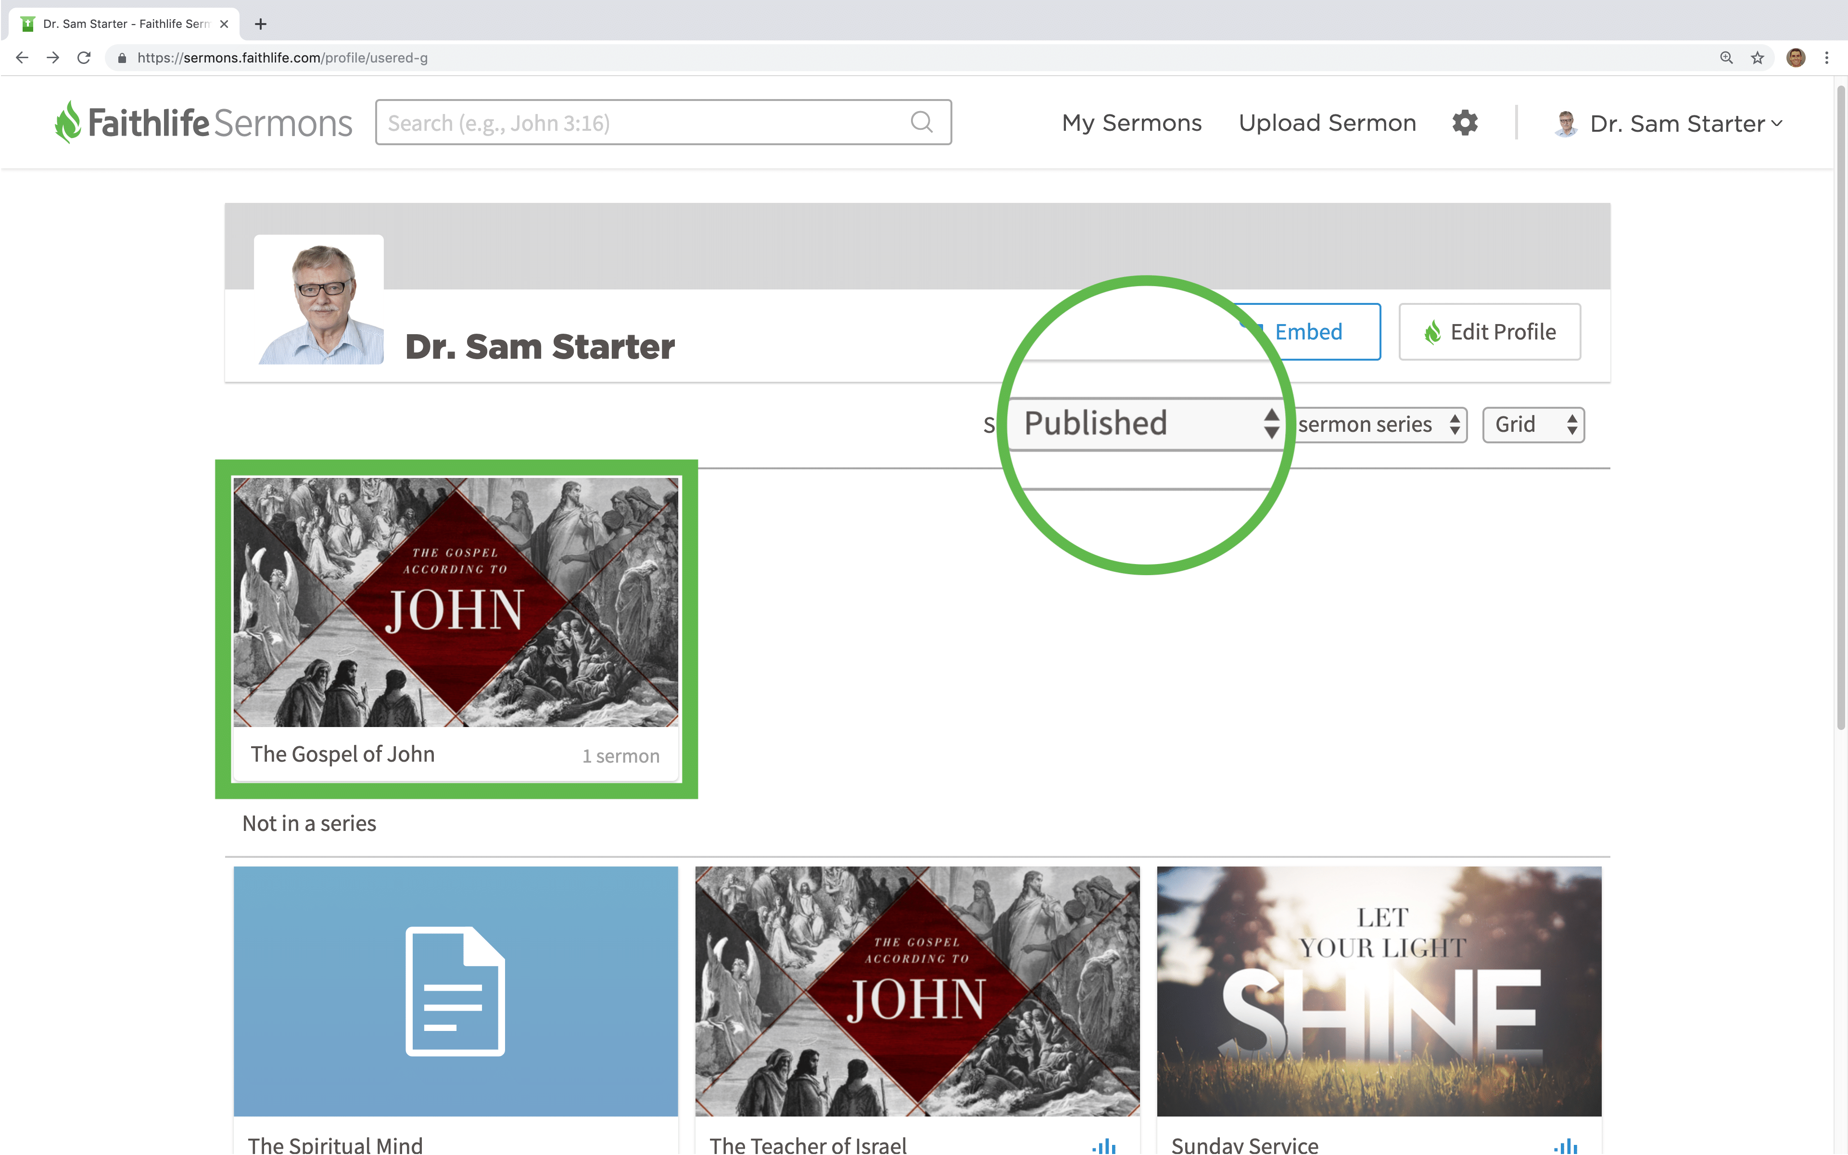The height and width of the screenshot is (1155, 1848).
Task: Click the Edit Profile button
Action: coord(1489,331)
